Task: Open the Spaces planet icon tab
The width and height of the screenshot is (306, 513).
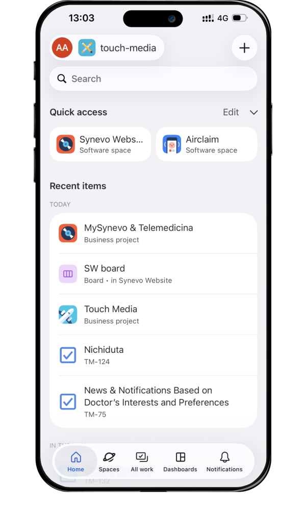Action: (109, 461)
